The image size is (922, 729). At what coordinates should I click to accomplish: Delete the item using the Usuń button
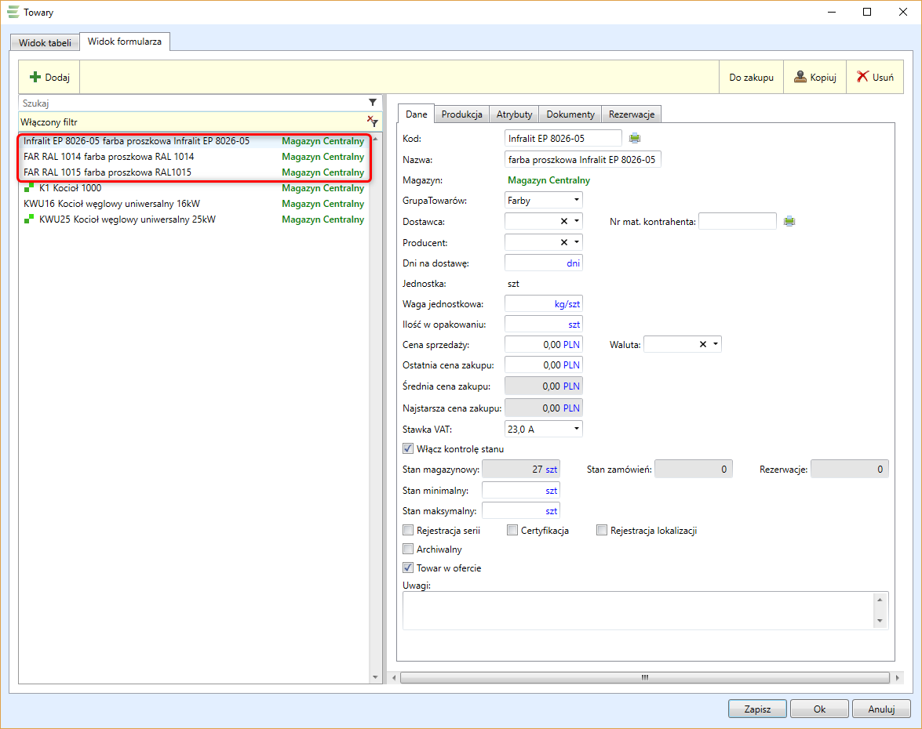875,78
